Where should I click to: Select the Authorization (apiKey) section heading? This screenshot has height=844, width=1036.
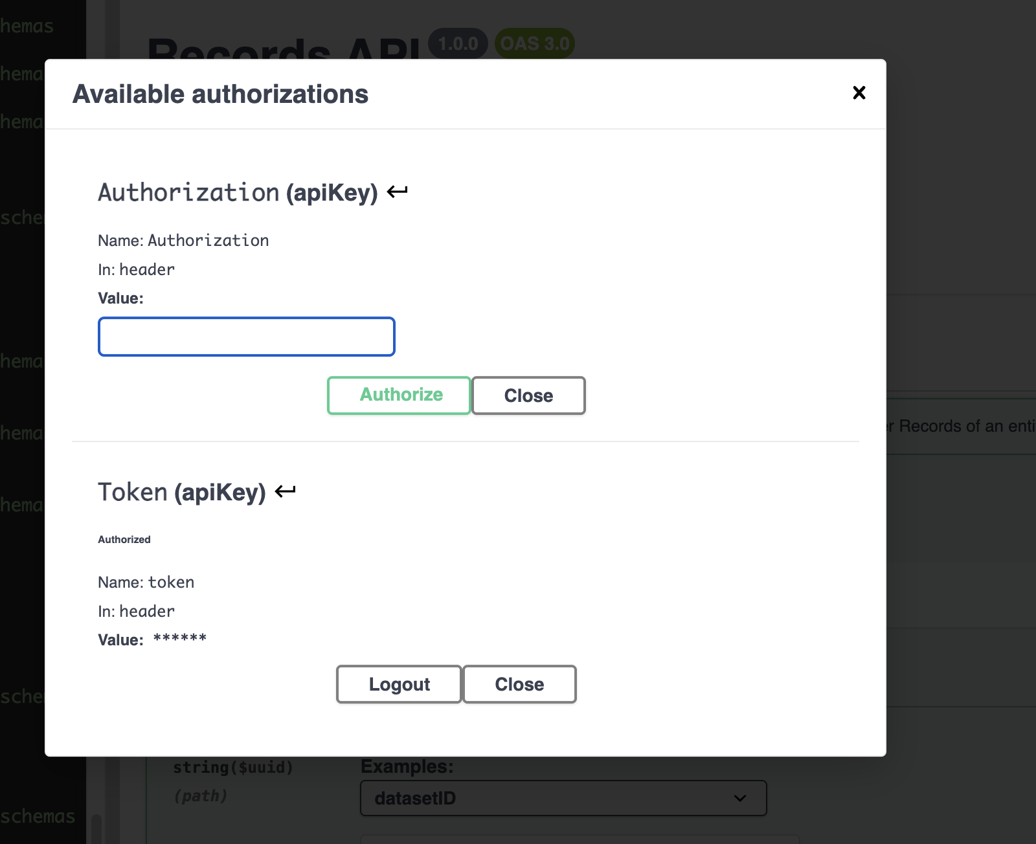(x=238, y=192)
